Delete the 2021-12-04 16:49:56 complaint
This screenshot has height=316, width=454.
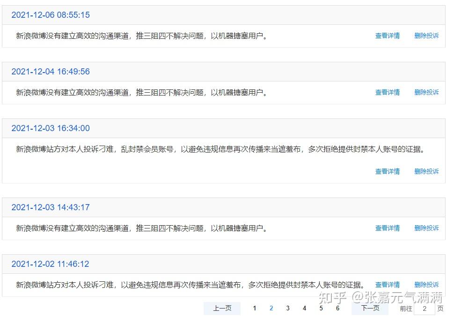[x=426, y=92]
